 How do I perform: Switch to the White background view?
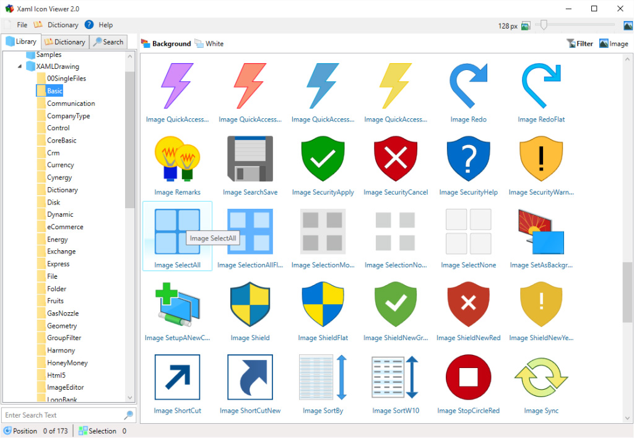[x=209, y=43]
